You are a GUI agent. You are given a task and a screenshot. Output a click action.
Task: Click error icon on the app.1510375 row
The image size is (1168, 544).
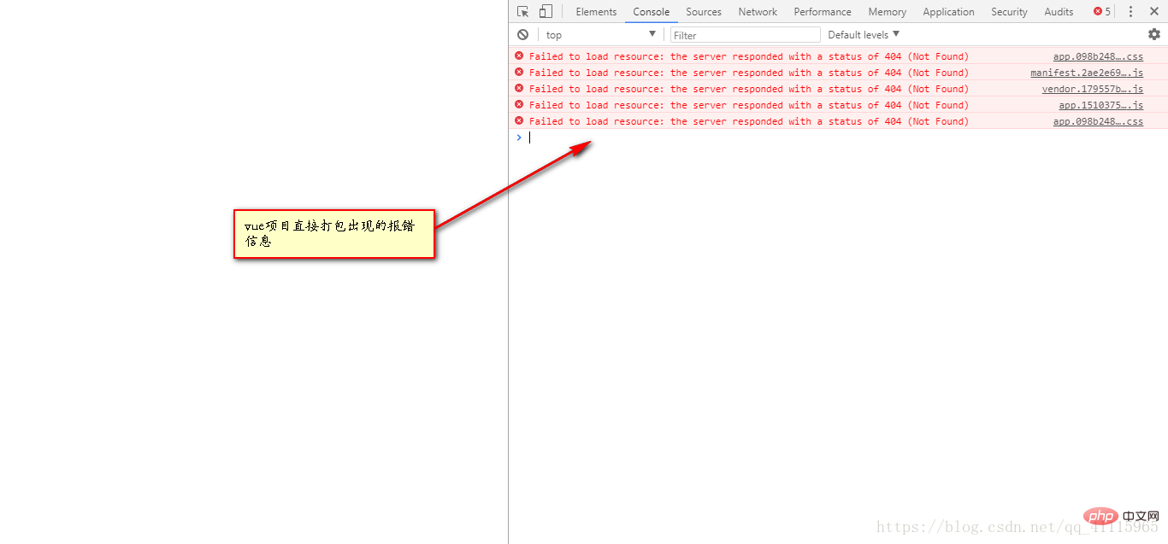pyautogui.click(x=519, y=104)
